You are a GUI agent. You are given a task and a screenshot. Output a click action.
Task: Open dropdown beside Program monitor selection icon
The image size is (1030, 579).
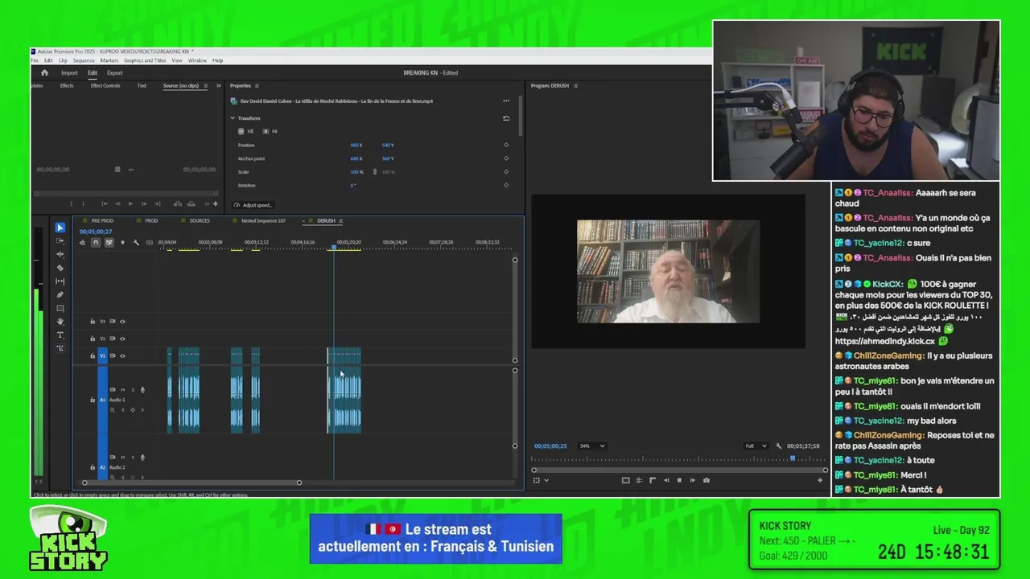click(x=546, y=480)
